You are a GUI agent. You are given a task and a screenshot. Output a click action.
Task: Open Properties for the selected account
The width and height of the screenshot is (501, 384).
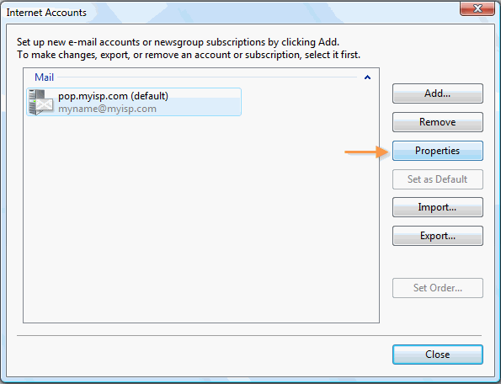[437, 151]
